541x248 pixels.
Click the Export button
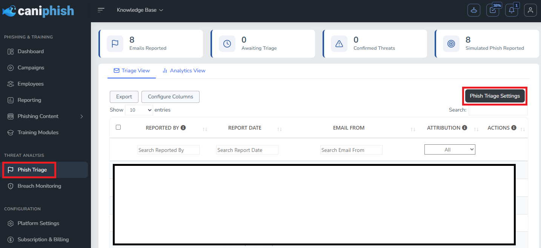(124, 97)
